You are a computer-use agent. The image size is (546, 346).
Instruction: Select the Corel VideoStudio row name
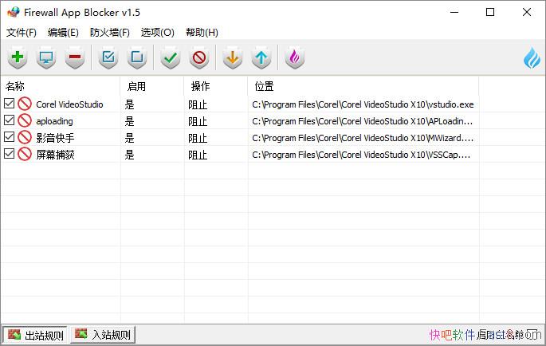pos(69,104)
